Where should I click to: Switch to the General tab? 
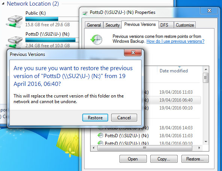coord(94,25)
